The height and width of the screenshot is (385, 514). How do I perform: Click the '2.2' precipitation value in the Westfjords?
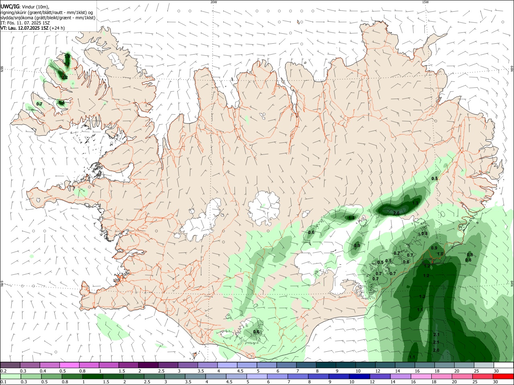(65, 77)
